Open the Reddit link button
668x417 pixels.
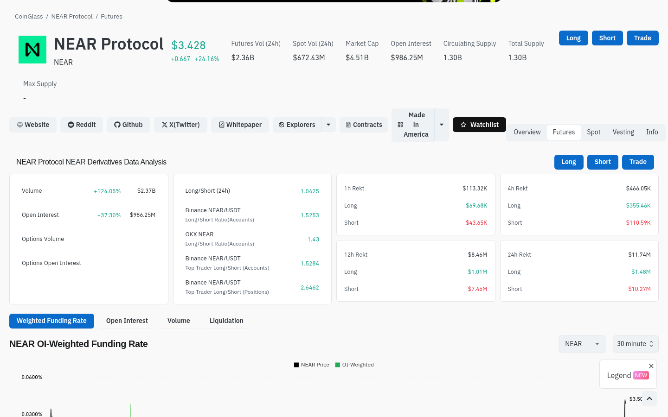[82, 125]
